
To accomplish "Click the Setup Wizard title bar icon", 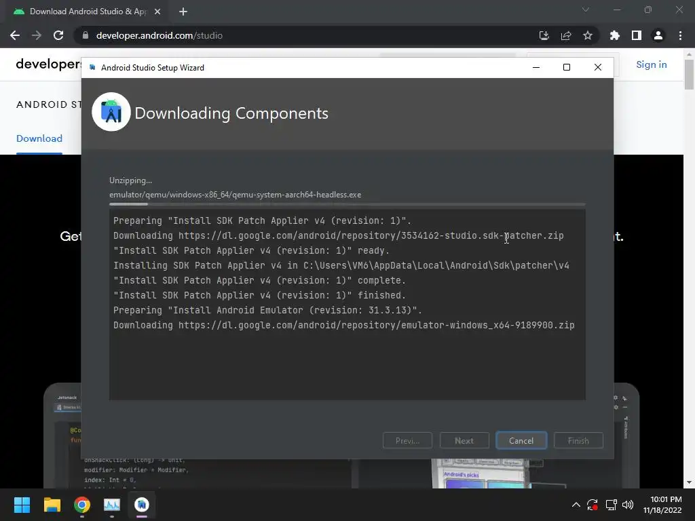I will [92, 67].
